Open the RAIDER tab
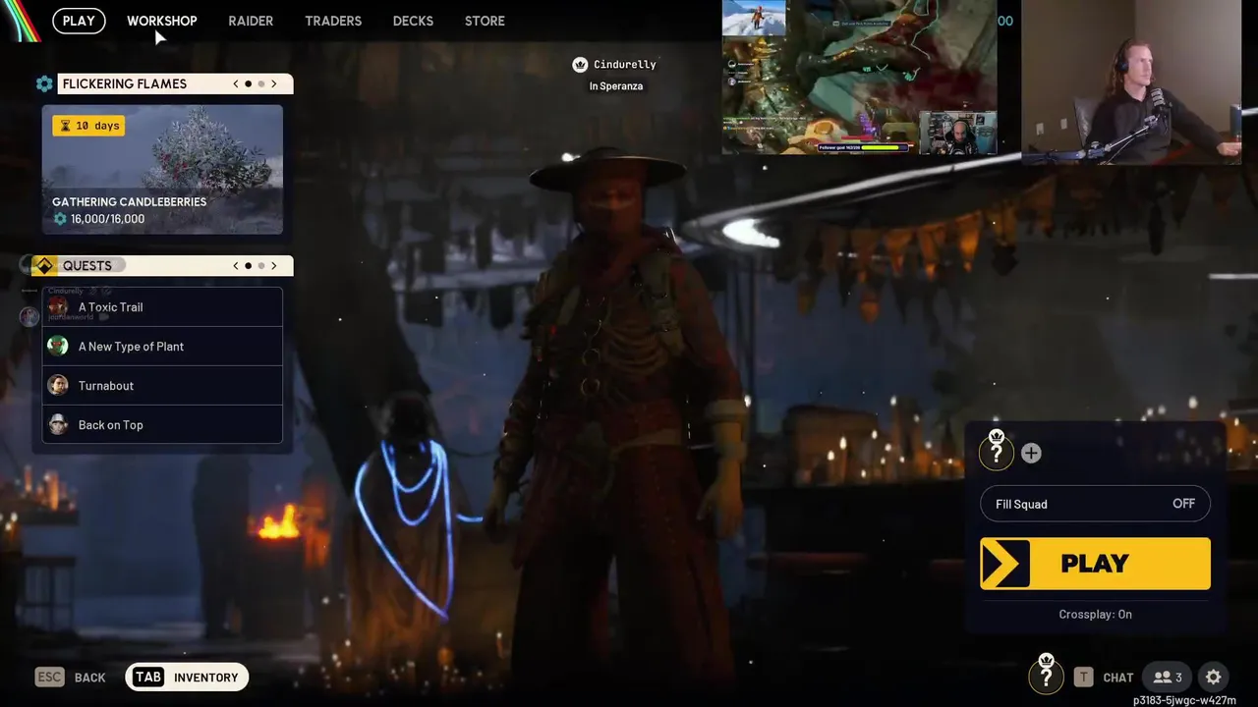Viewport: 1258px width, 707px height. coord(251,21)
